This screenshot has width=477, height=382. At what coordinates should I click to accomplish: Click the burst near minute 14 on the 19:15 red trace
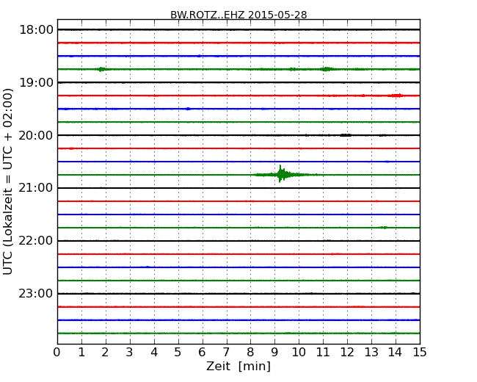[396, 95]
